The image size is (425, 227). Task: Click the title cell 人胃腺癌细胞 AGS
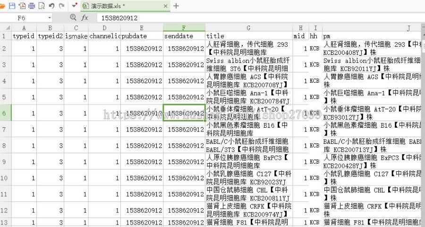pos(248,81)
